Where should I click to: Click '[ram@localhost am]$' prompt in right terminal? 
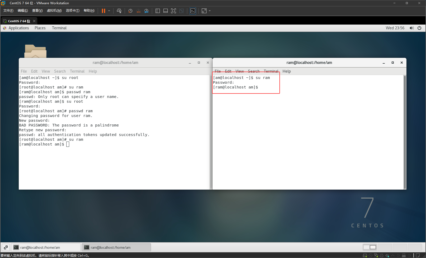236,87
